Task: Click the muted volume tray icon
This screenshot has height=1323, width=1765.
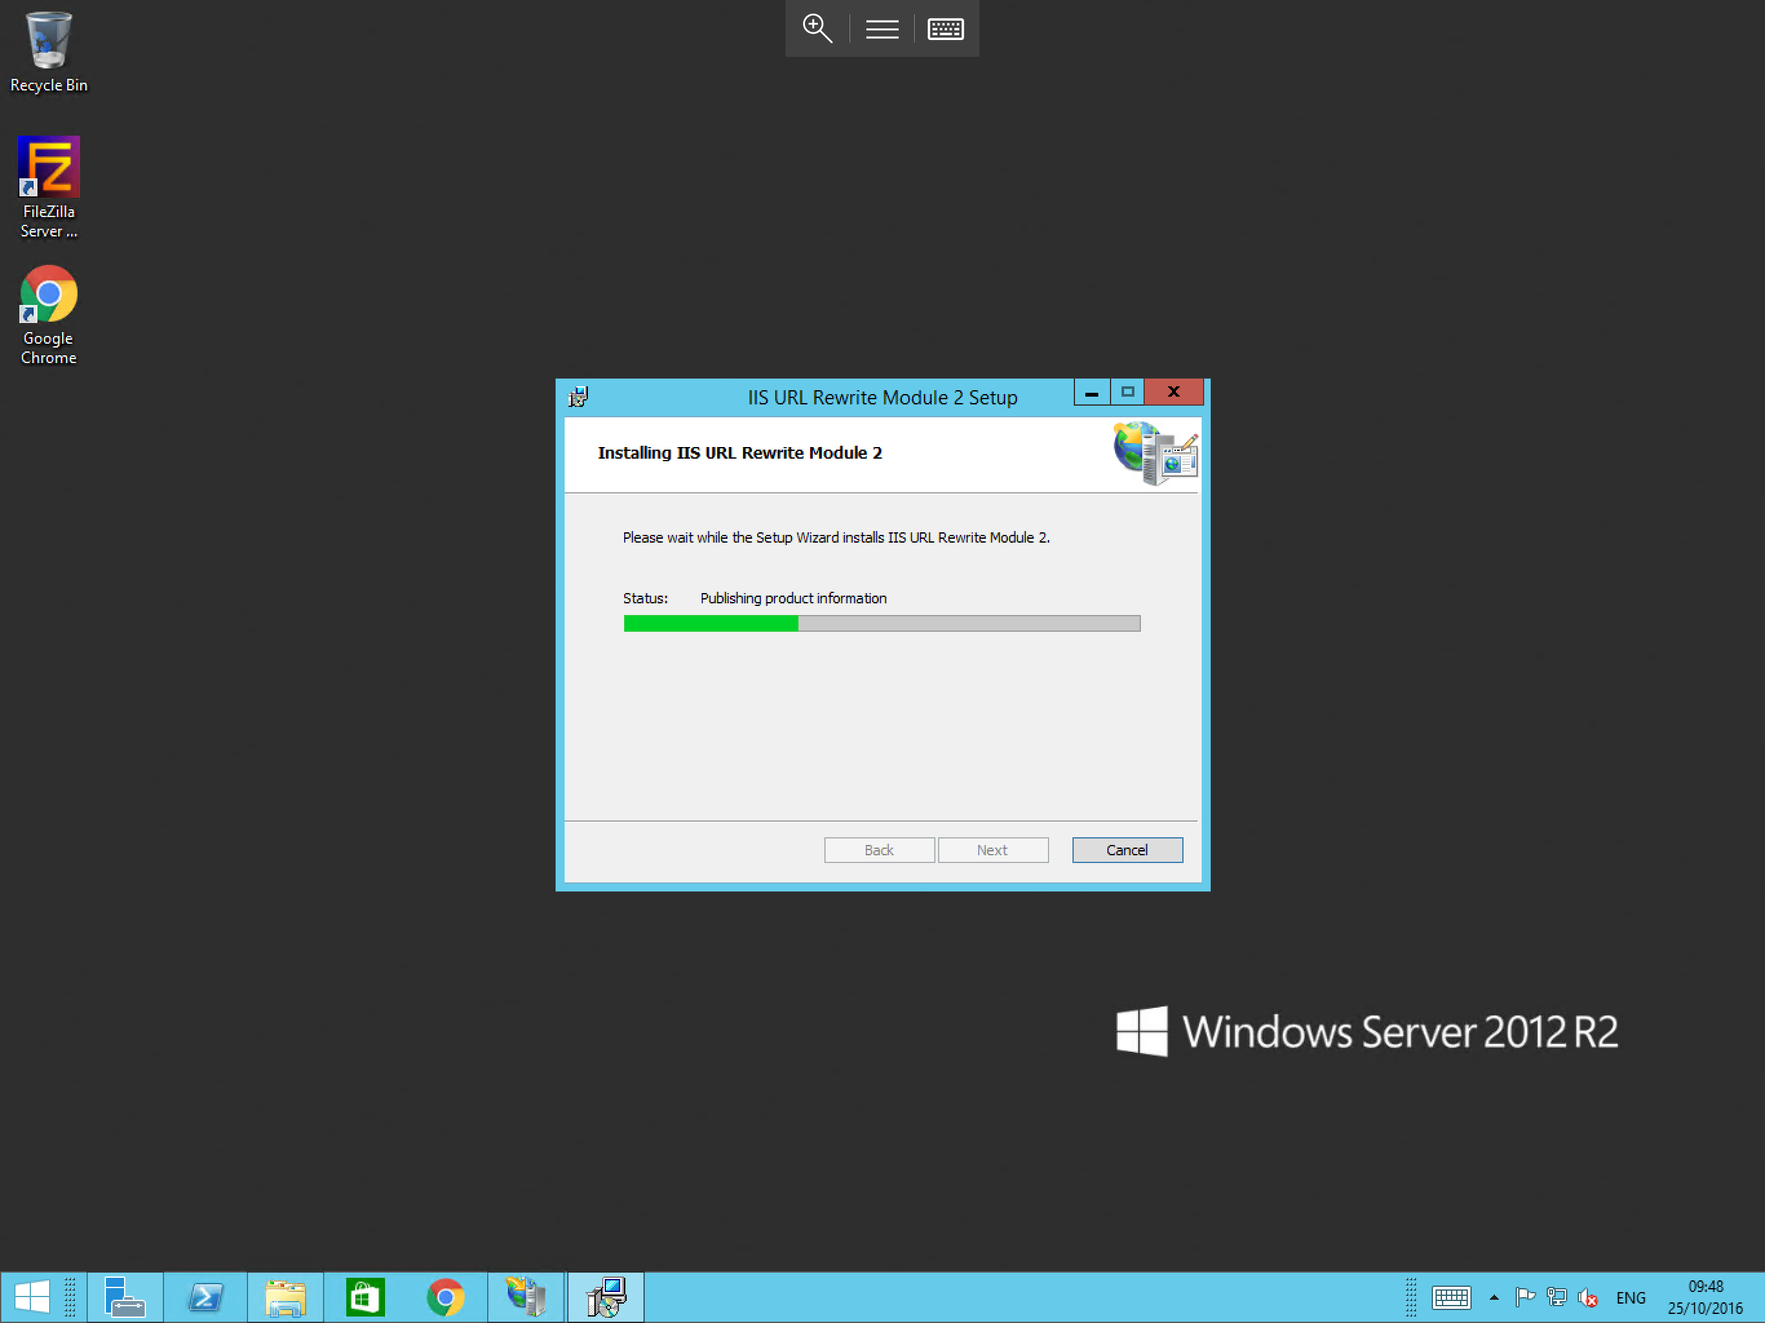Action: (1588, 1298)
